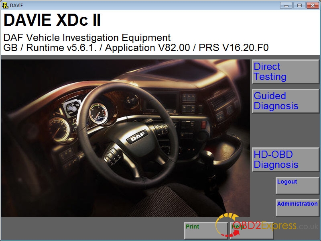321x241 pixels.
Task: Click the DAF Vehicle Investigation Equipment subtitle
Action: coord(87,38)
